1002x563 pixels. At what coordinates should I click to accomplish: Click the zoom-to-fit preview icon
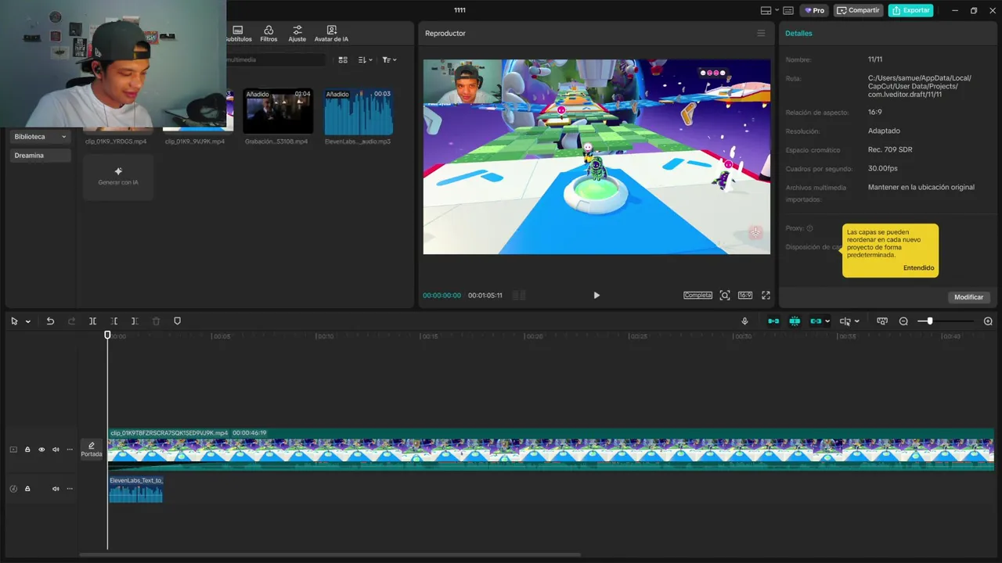(x=725, y=296)
